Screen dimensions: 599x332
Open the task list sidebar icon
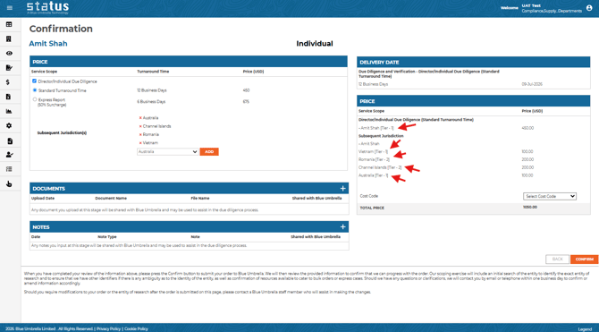tap(9, 169)
